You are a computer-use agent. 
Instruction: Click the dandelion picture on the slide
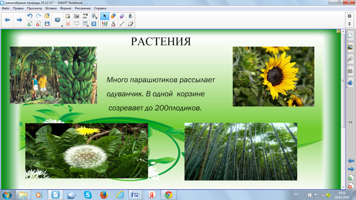86,151
